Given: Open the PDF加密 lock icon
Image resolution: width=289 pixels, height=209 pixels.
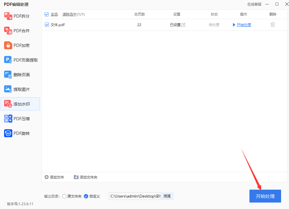Looking at the screenshot, I should point(8,45).
